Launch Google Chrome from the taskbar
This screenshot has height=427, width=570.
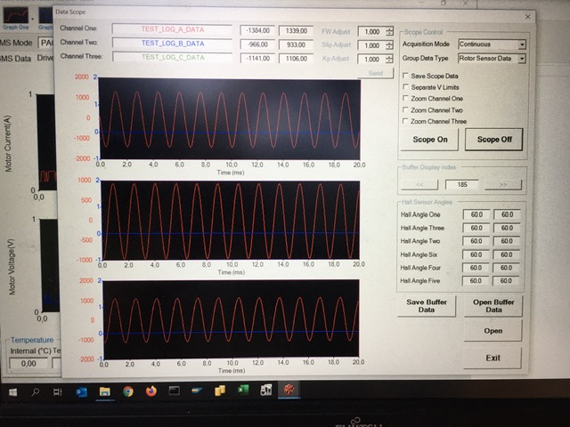128,391
